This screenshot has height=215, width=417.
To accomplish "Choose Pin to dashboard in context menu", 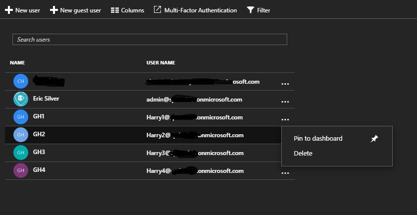I will (x=318, y=138).
